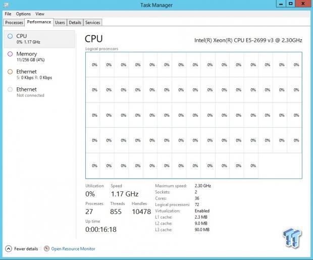
Task: Click the Fewer details label
Action: click(x=26, y=249)
